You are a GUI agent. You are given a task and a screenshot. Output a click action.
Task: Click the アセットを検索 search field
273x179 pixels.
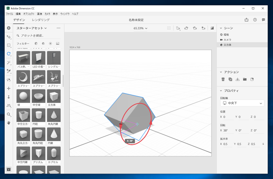click(38, 36)
